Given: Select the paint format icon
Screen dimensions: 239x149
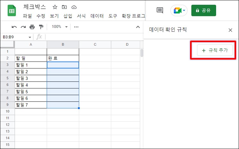Looking at the screenshot, I should [41, 27].
